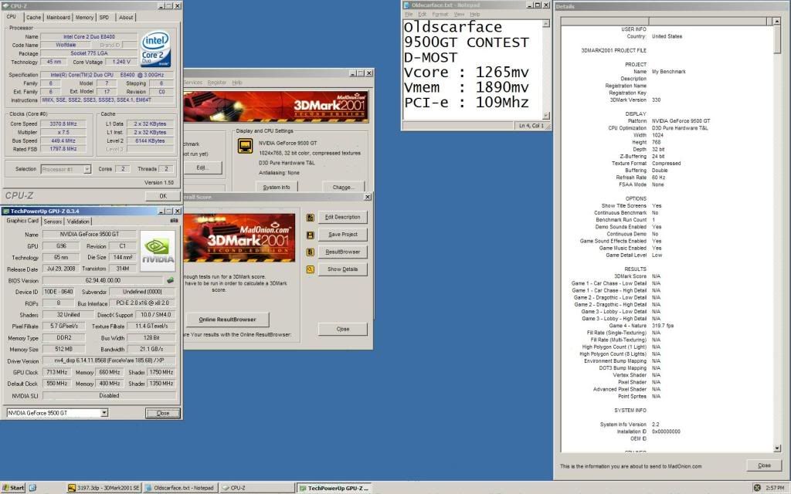Click the magnifier icon beside Show Details
Image resolution: width=791 pixels, height=494 pixels.
pos(311,269)
